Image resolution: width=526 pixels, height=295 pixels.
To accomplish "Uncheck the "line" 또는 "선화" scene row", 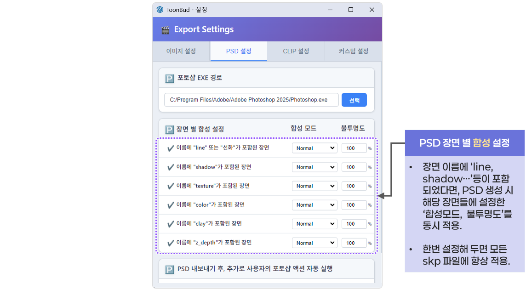I will [x=171, y=148].
